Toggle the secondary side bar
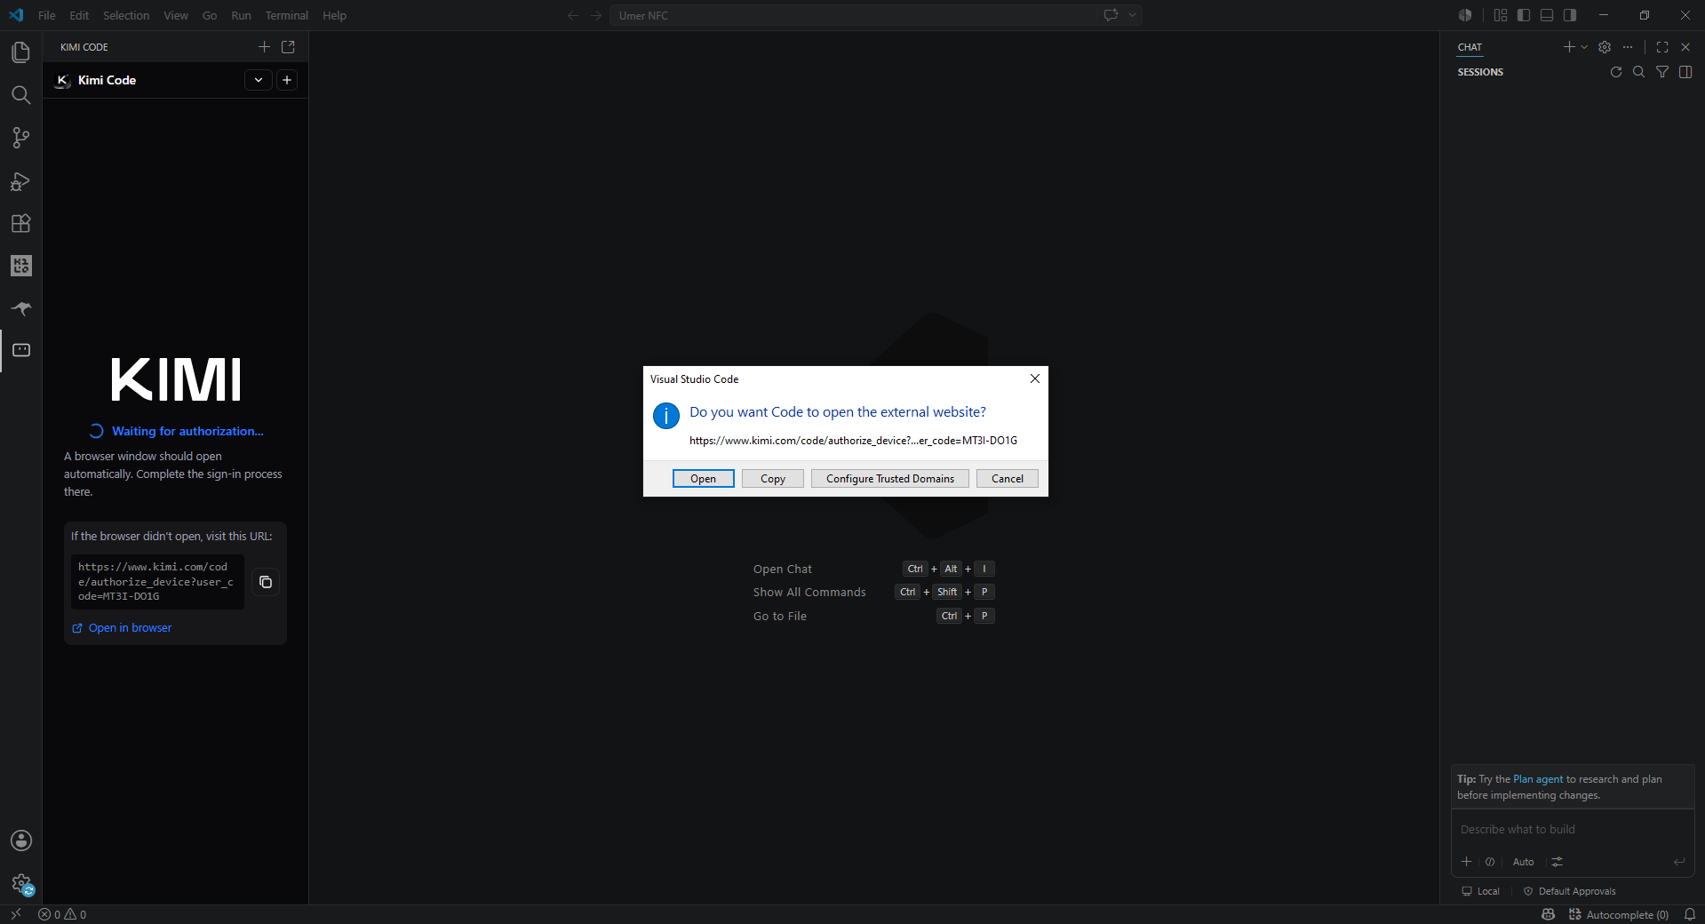1705x924 pixels. point(1570,15)
